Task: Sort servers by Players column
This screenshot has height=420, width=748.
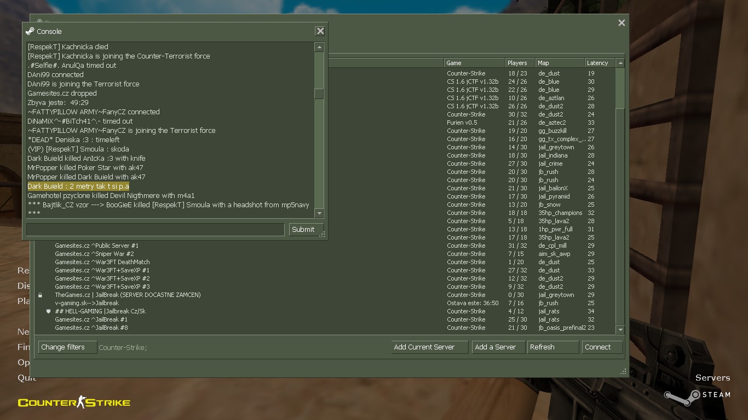Action: pos(520,63)
